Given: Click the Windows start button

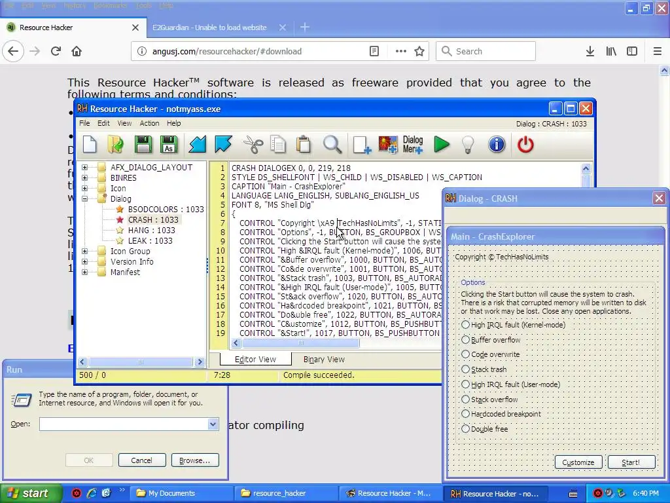Looking at the screenshot, I should point(31,493).
